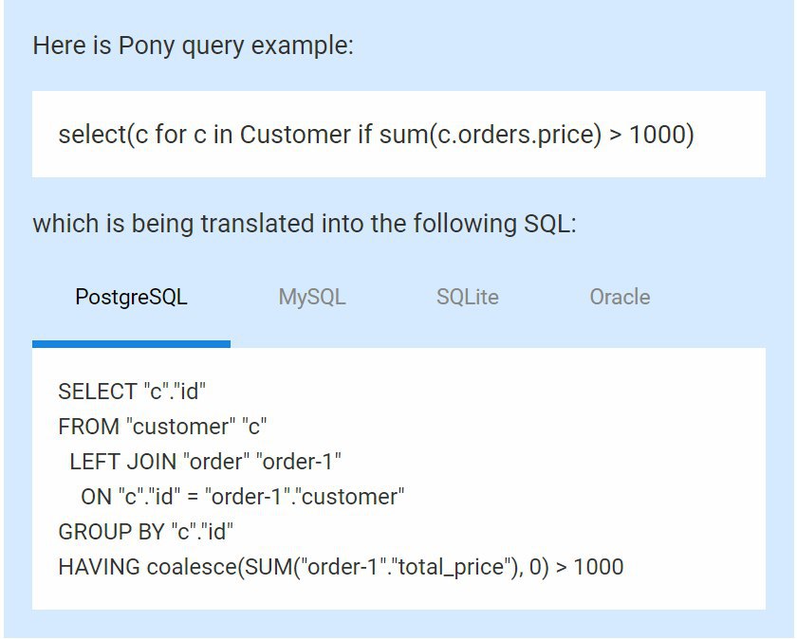Click the GROUP BY "c"."id" line
Viewport: 797px width, 639px height.
[146, 532]
